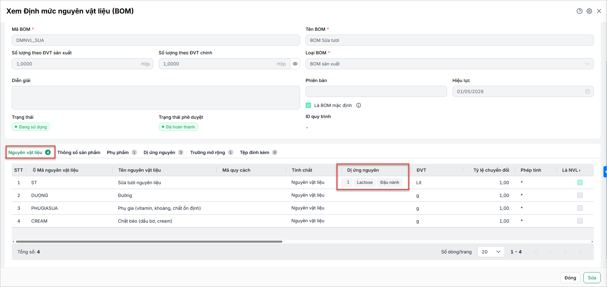The width and height of the screenshot is (607, 287).
Task: Click the pin icon in Mã nguyên vật liệu header
Action: coord(34,170)
